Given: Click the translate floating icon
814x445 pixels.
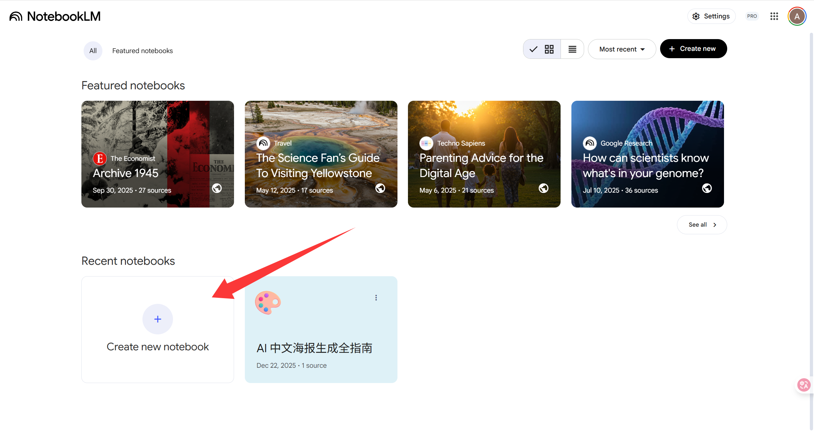Looking at the screenshot, I should 804,385.
